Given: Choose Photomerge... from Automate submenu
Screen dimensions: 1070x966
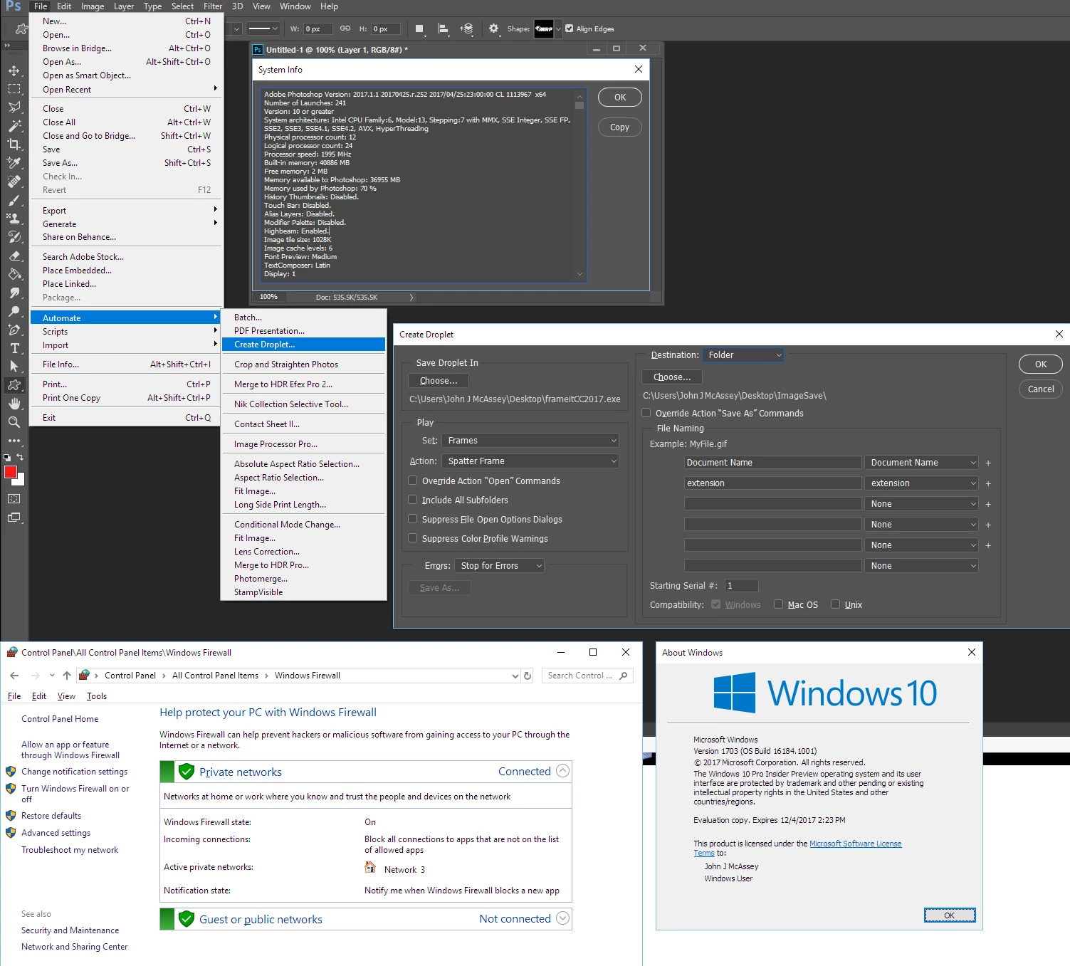Looking at the screenshot, I should click(x=303, y=579).
